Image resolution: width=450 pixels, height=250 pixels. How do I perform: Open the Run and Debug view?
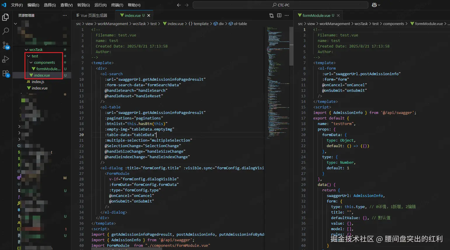tap(6, 59)
